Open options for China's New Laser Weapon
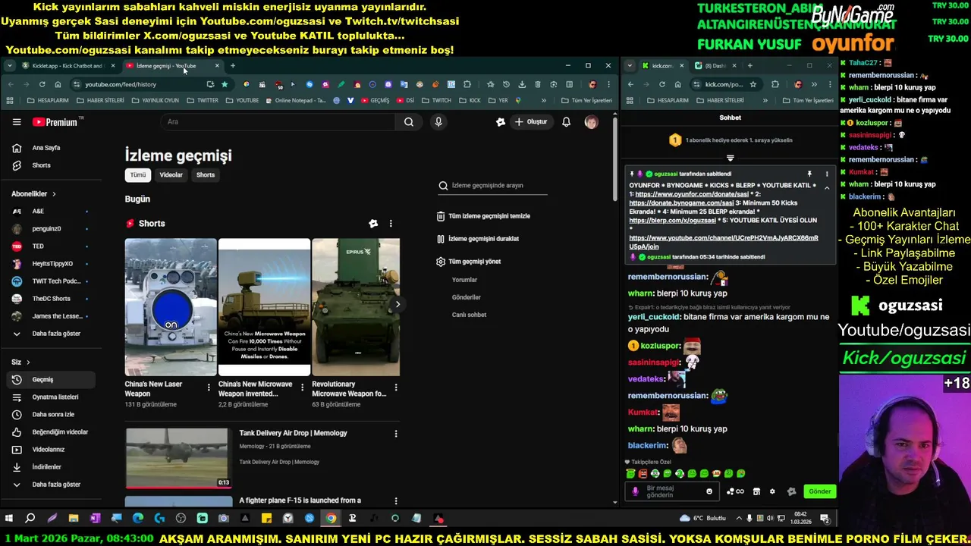This screenshot has height=546, width=971. coord(209,388)
